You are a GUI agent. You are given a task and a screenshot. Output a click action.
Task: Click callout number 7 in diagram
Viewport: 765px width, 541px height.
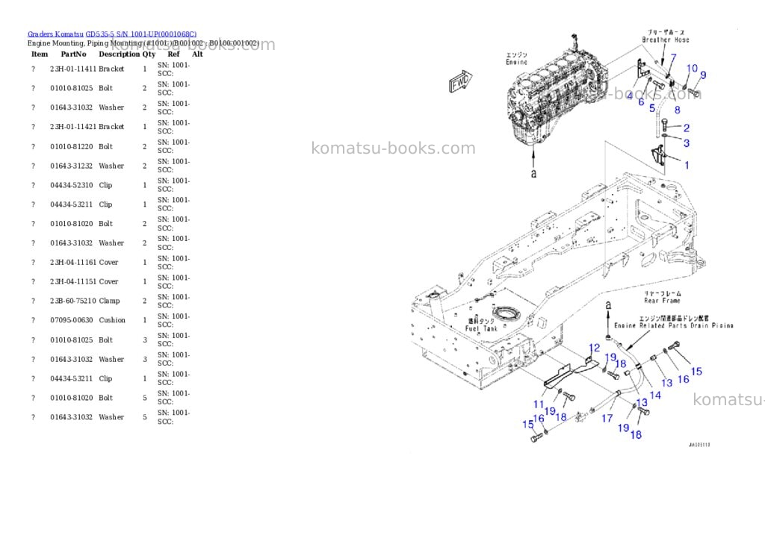click(673, 58)
